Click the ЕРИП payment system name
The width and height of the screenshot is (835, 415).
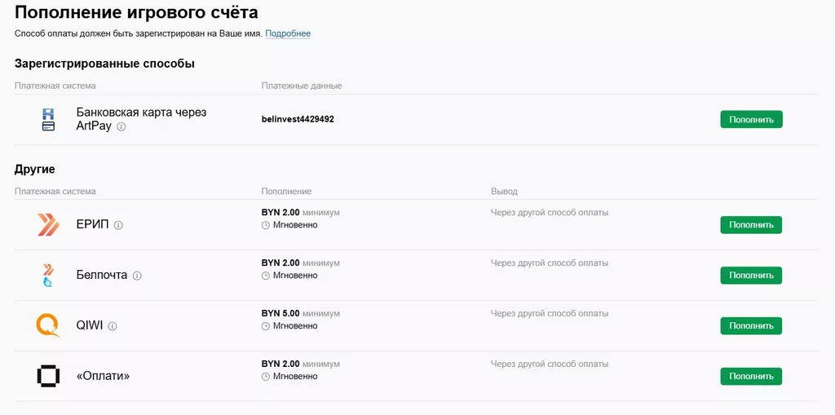point(92,225)
